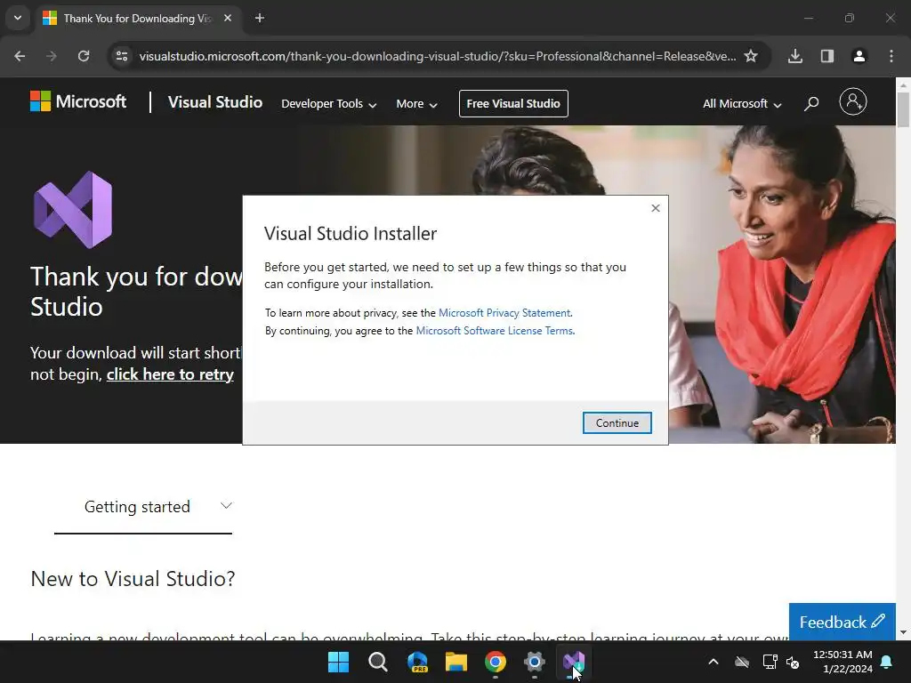Click the 'click here to retry' download link
Viewport: 911px width, 683px height.
pos(170,374)
